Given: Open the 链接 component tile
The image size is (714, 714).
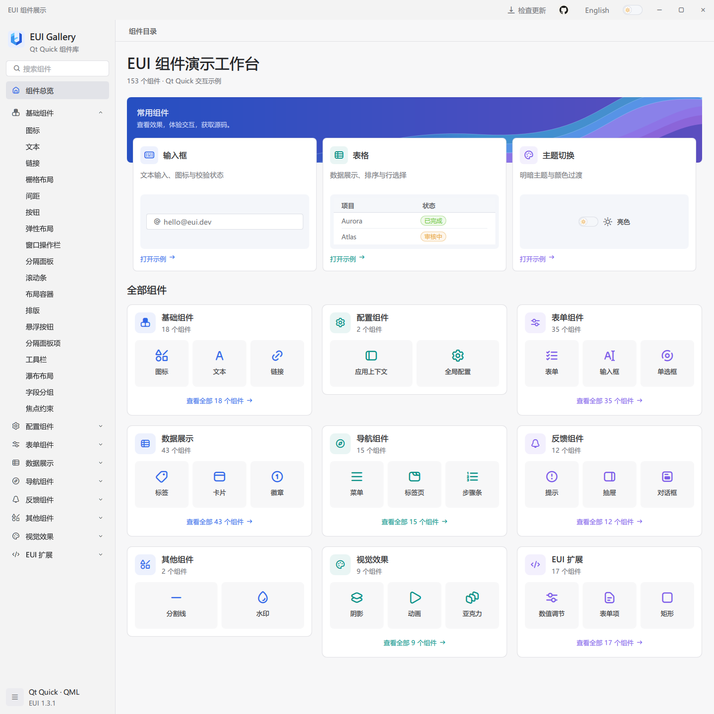Looking at the screenshot, I should pos(277,363).
